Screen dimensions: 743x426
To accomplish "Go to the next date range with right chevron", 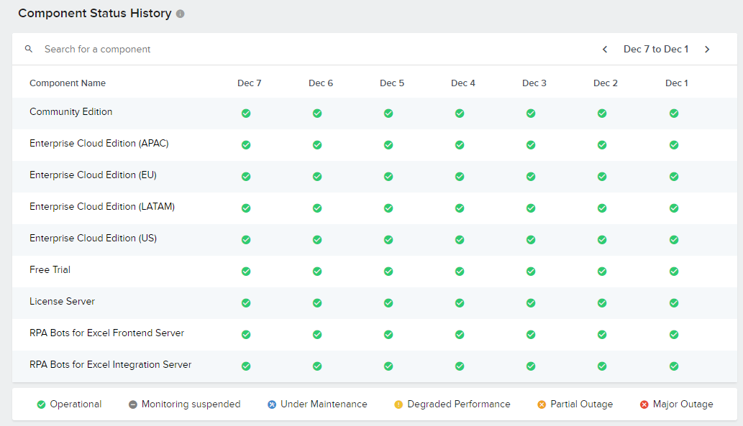I will (707, 50).
